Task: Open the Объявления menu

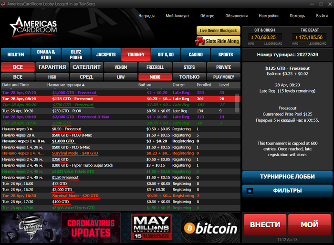Action: click(x=237, y=16)
